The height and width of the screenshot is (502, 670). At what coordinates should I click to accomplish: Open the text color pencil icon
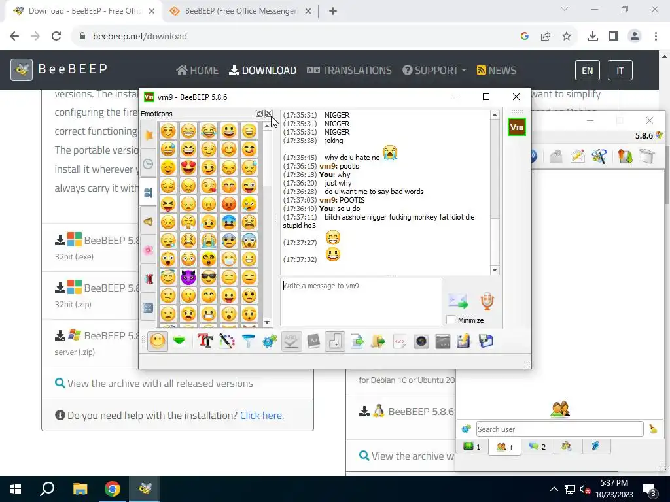(227, 341)
